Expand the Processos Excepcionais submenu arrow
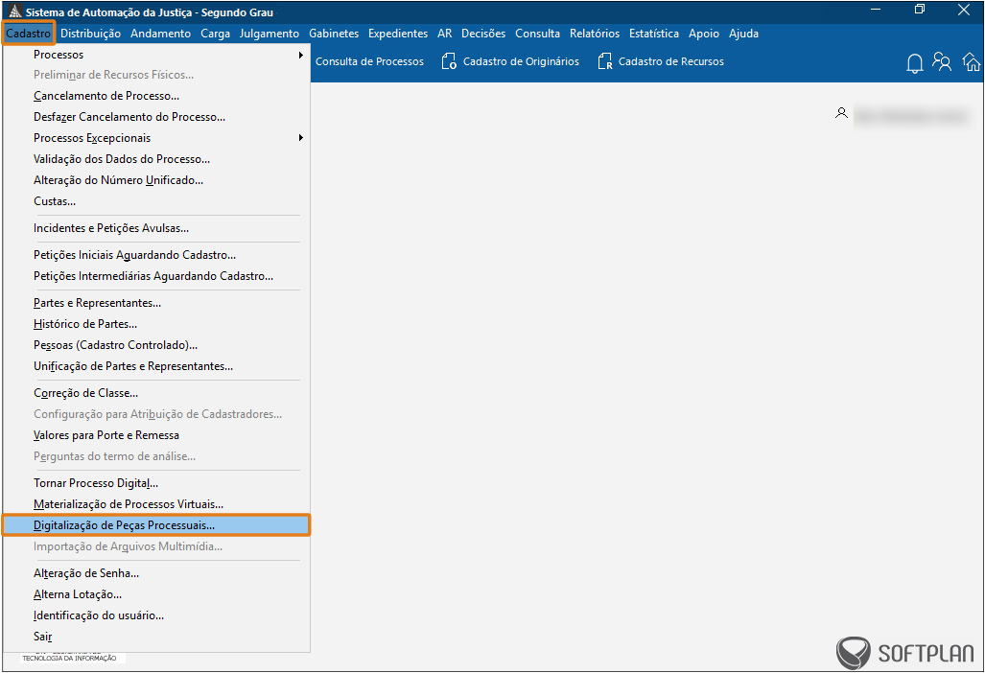Screen dimensions: 985x673 point(301,137)
